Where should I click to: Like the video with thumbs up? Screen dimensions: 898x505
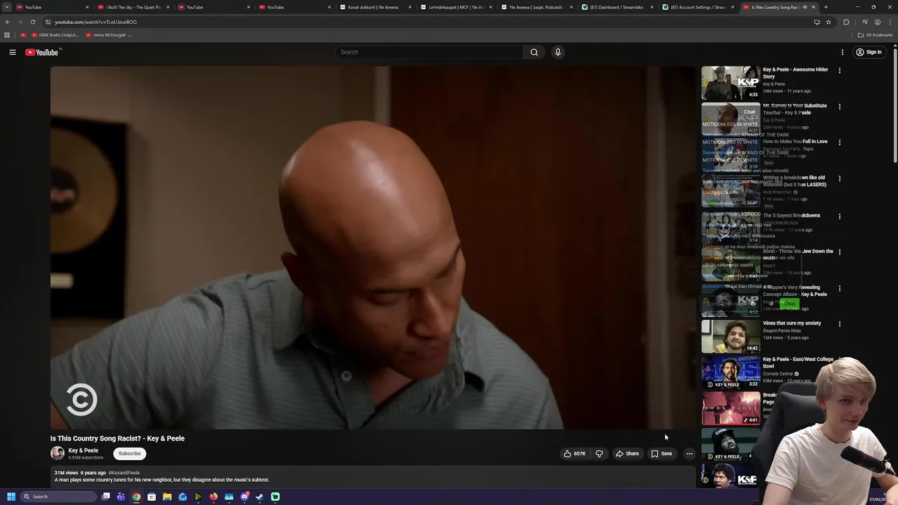(x=575, y=454)
